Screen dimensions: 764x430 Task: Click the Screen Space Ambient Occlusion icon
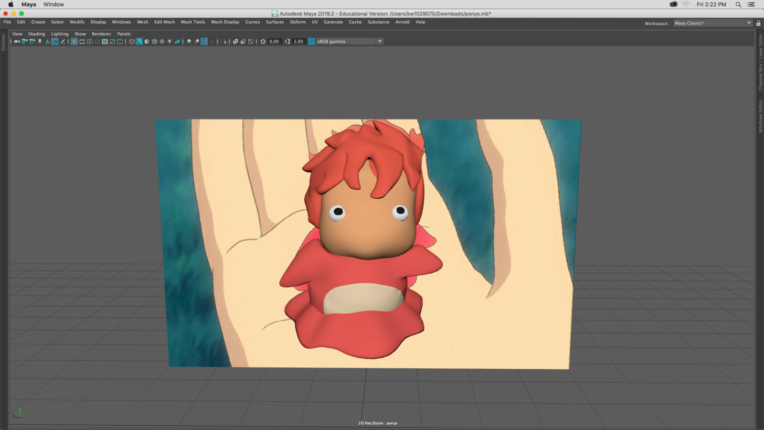tap(189, 42)
